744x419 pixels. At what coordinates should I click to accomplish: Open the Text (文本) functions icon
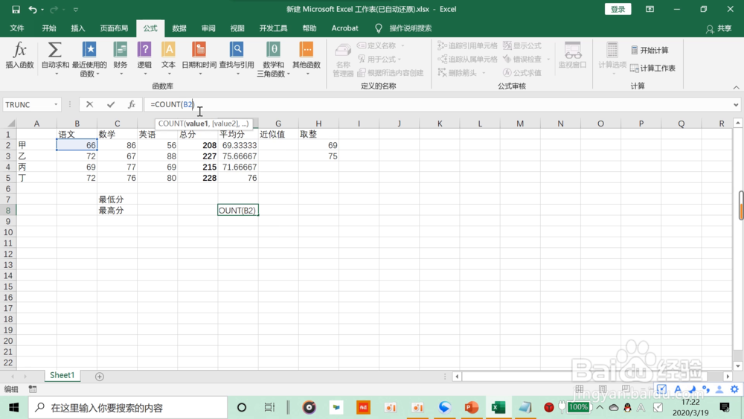[168, 50]
